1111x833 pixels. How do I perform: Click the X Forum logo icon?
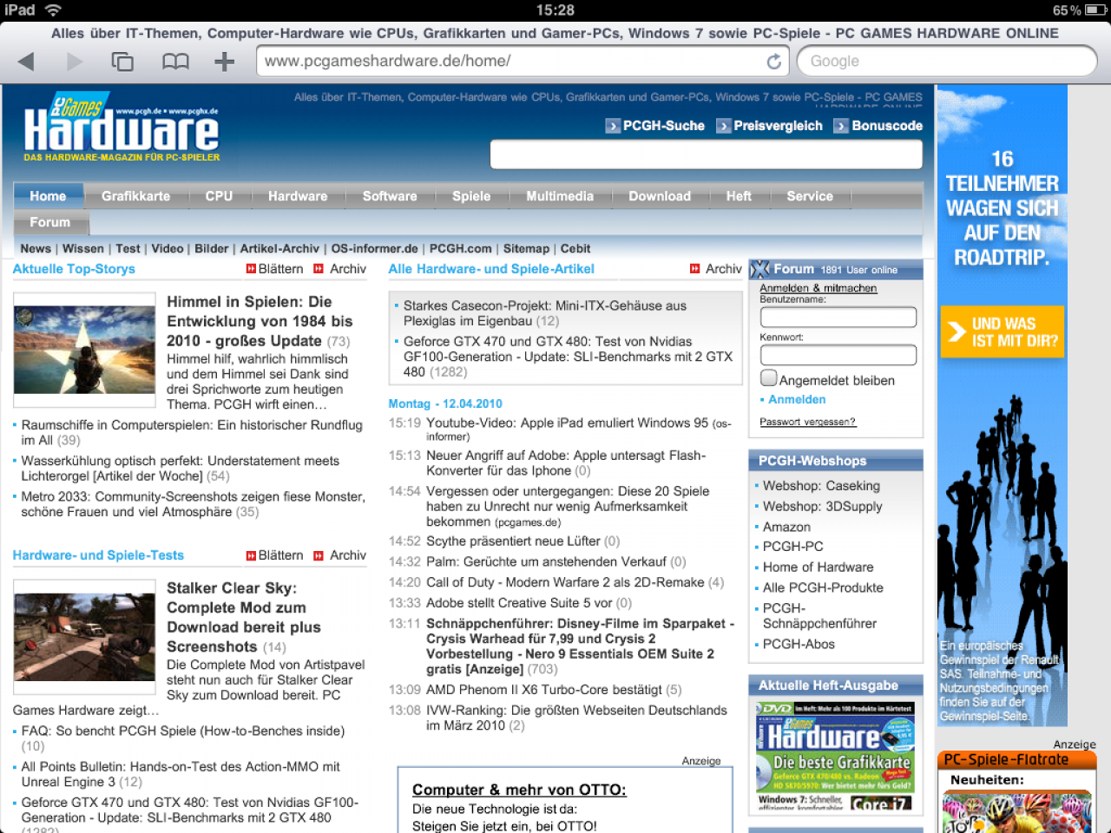(x=760, y=269)
